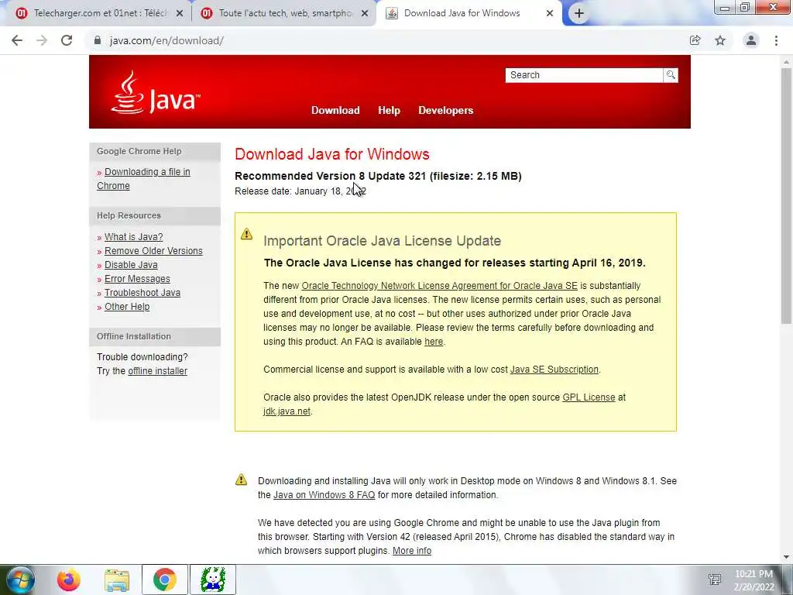The height and width of the screenshot is (595, 793).
Task: Open the What is Java? link
Action: 133,237
